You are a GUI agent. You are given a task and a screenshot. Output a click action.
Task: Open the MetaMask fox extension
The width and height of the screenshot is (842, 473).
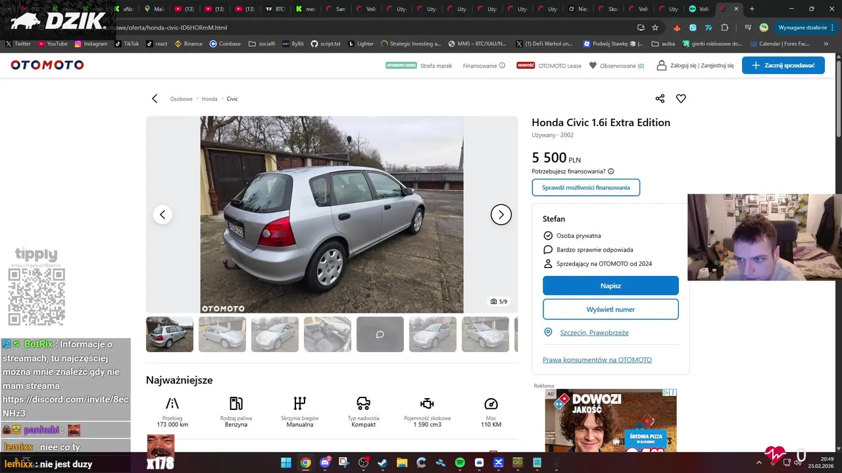[677, 28]
